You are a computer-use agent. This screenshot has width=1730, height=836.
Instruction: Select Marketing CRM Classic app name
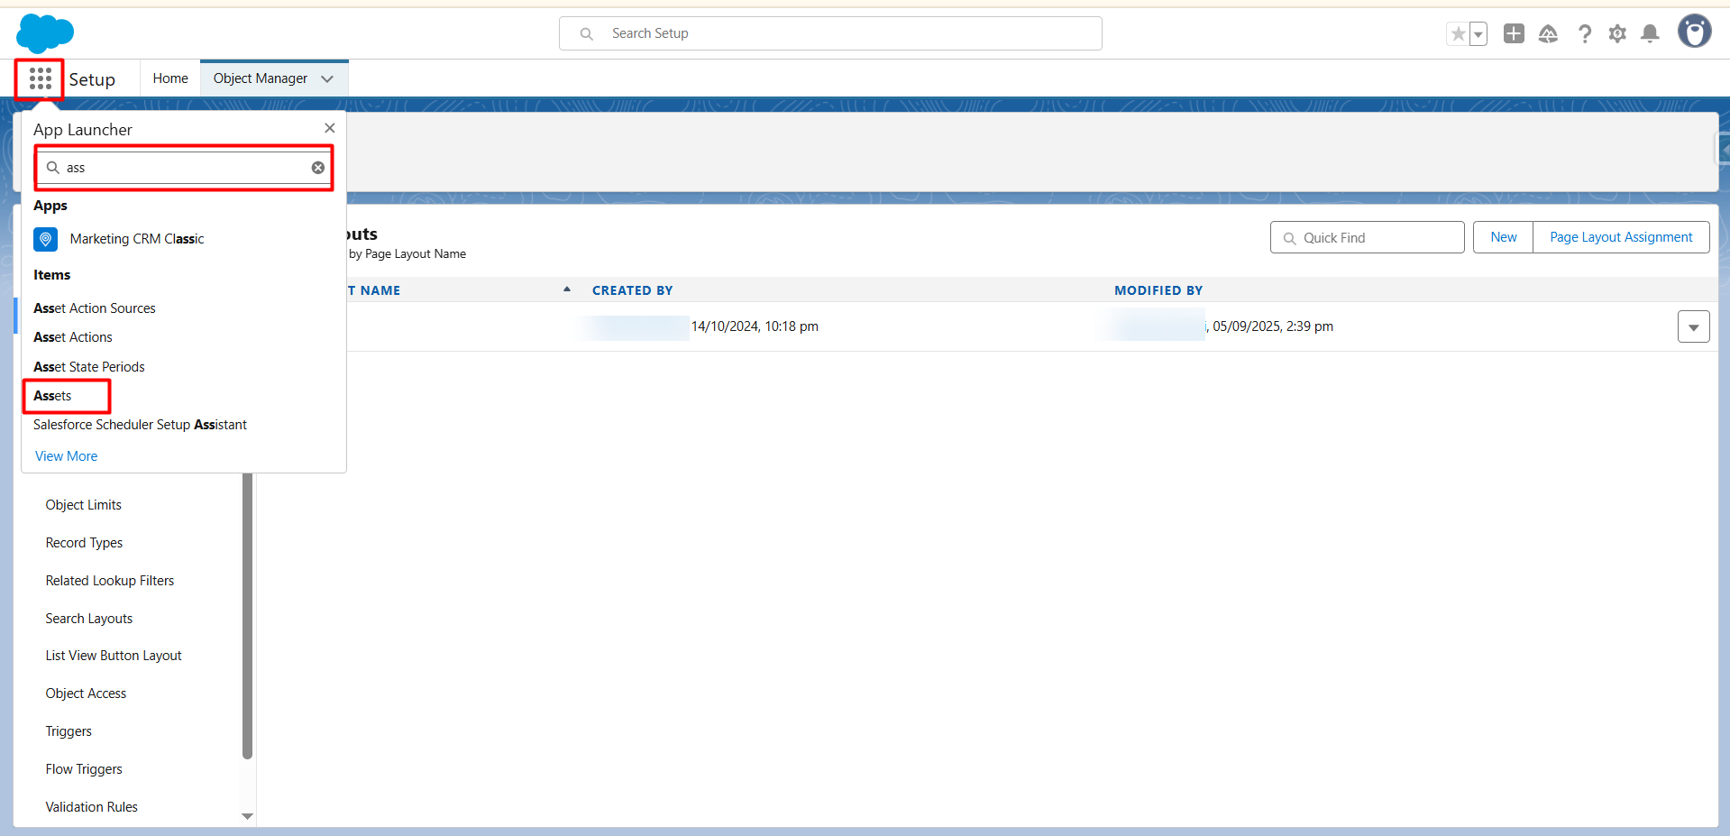coord(137,239)
